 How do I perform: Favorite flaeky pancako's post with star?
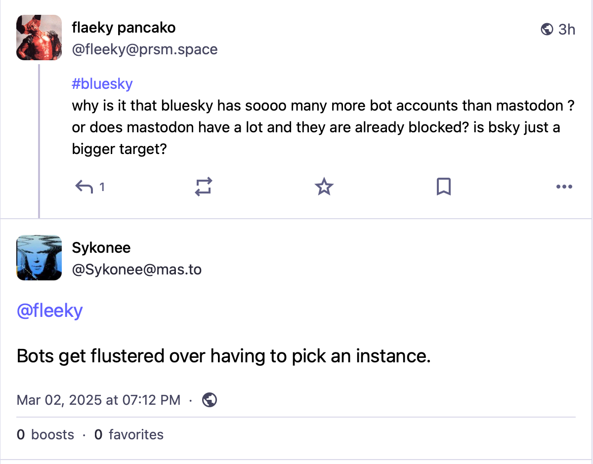pyautogui.click(x=324, y=187)
